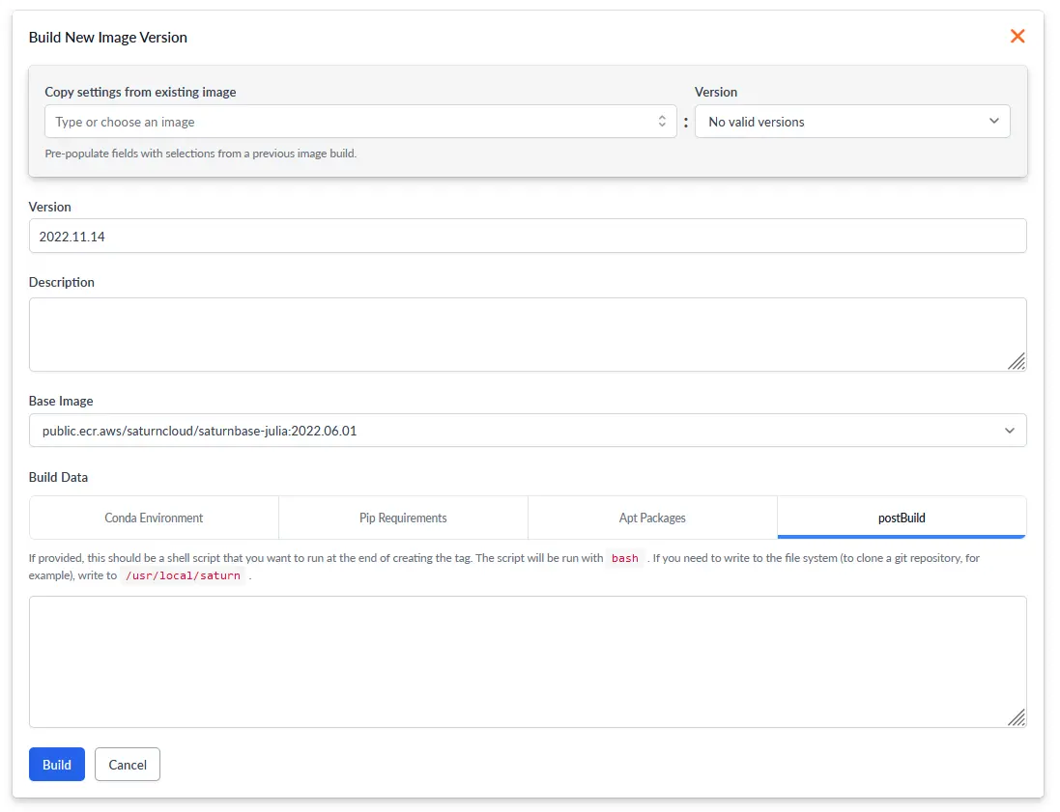
Task: Click the up-down arrows in image selector
Action: (x=662, y=122)
